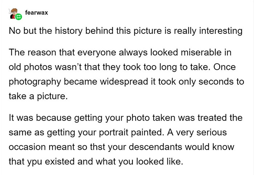Click the misspelled word "ypu"
The image size is (254, 175).
coord(32,160)
